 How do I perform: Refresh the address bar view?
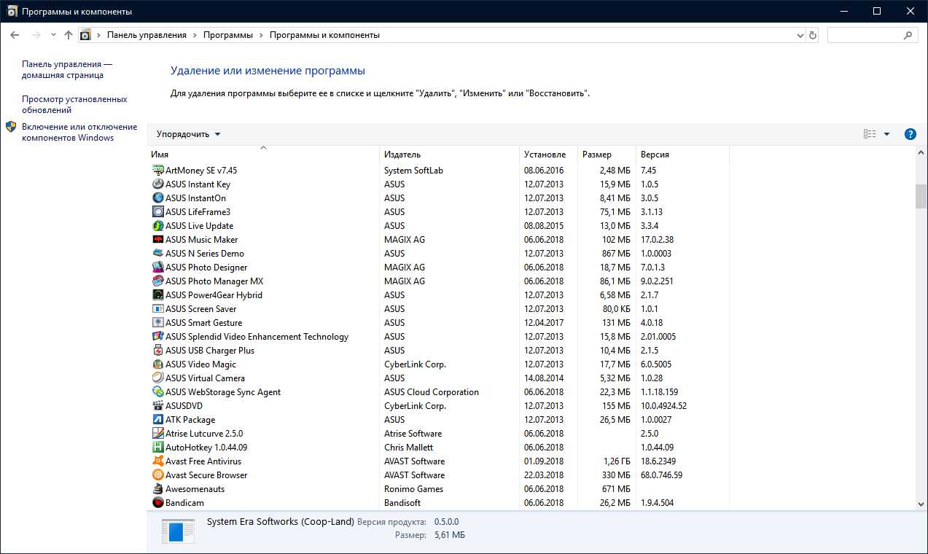coord(813,35)
